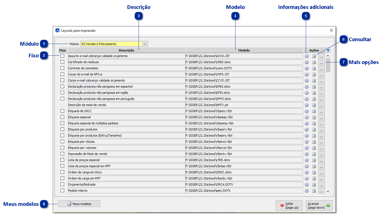Open more options for Pedido interno
Viewport: 383px width, 217px height.
(321, 191)
